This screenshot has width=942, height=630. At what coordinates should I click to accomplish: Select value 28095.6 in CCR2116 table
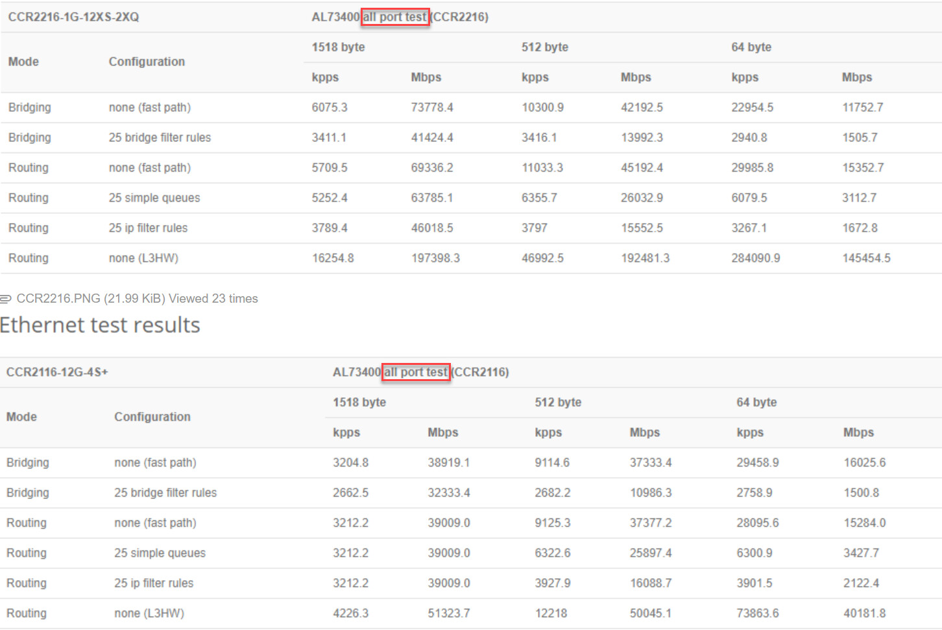[x=758, y=523]
